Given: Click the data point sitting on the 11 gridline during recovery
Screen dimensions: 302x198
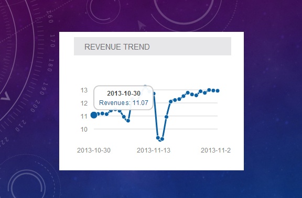Looking at the screenshot, I should (x=167, y=117).
